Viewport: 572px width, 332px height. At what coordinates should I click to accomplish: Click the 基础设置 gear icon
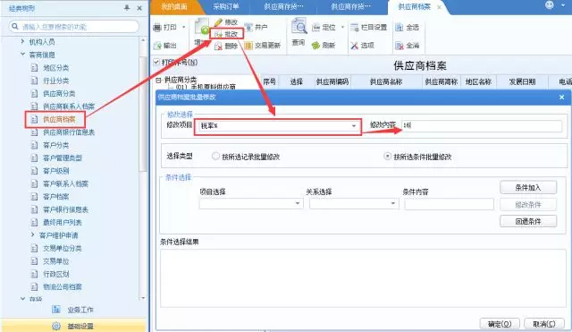tap(56, 326)
